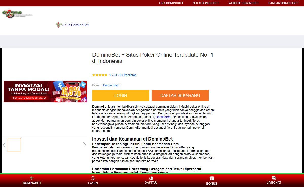Viewport: 304px width, 187px height.
Task: Click the DominoBet brand link
Action: tap(111, 85)
